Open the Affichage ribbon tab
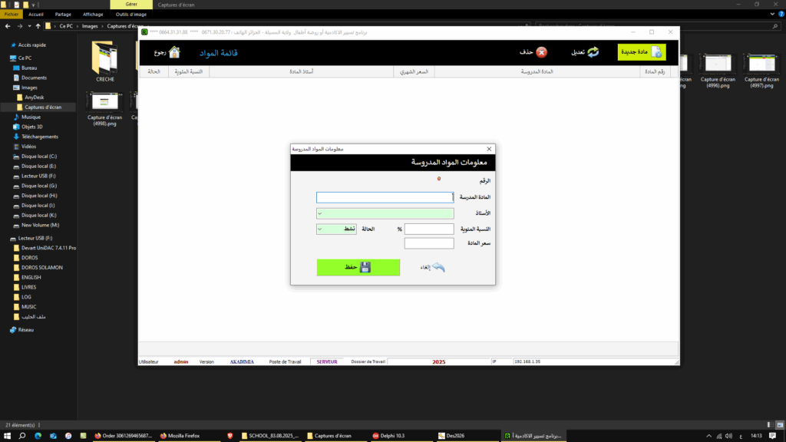Viewport: 786px width, 442px height. pyautogui.click(x=93, y=14)
